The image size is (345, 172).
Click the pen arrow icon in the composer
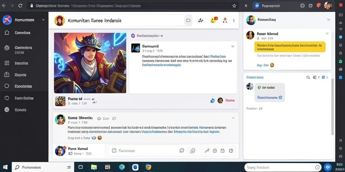click(x=207, y=150)
